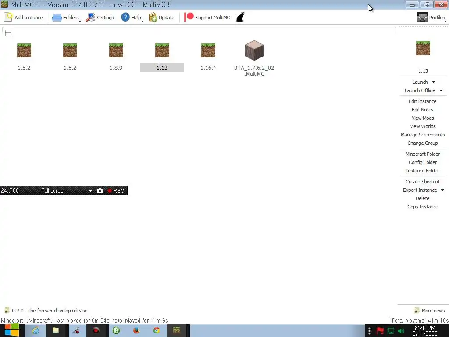Open the Minecraft Folder

[x=422, y=154]
